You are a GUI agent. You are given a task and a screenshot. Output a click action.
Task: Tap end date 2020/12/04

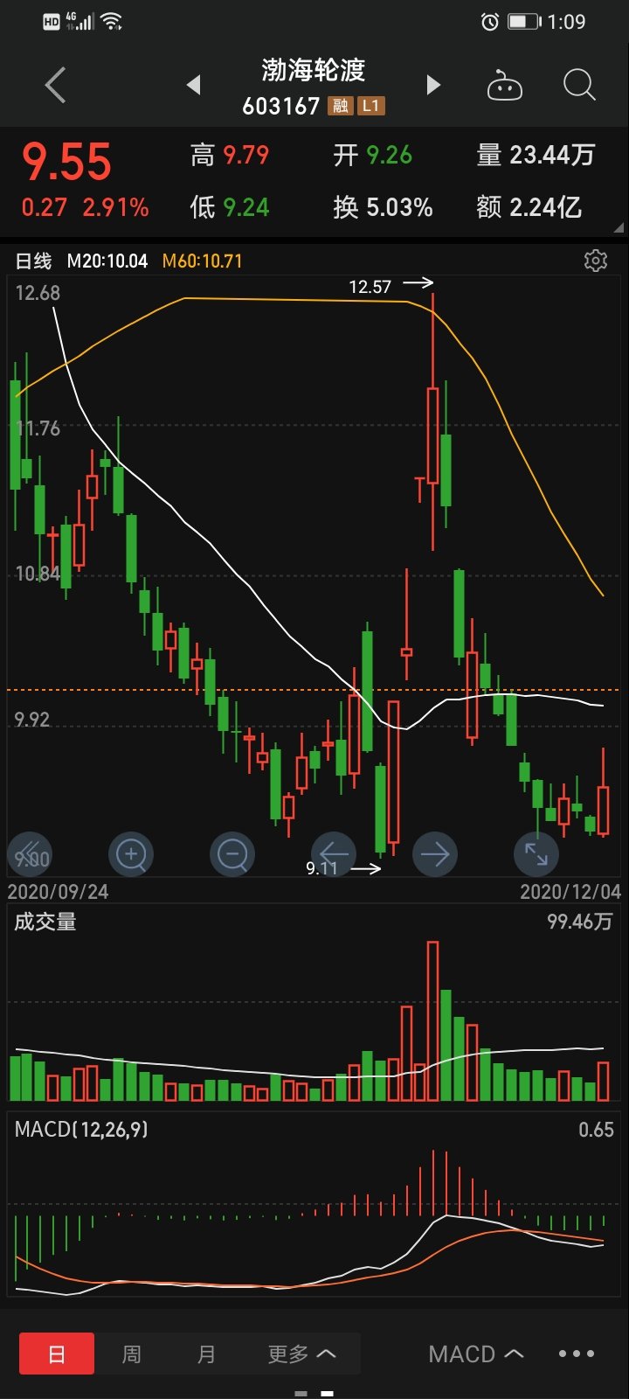570,892
